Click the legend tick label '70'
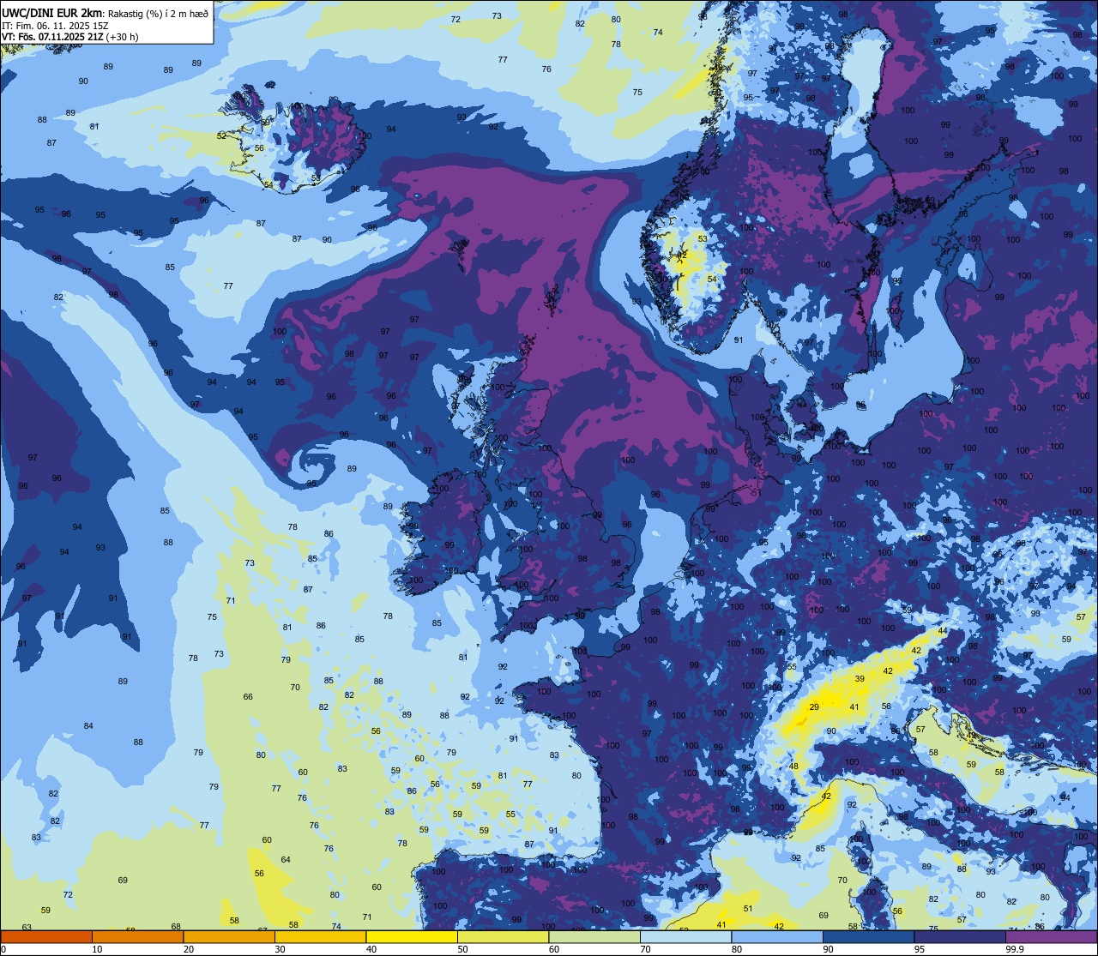Viewport: 1098px width, 956px height. pyautogui.click(x=645, y=949)
